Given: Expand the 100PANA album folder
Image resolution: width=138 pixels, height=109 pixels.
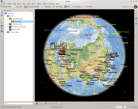Looking at the screenshot, I should (x=7, y=24).
